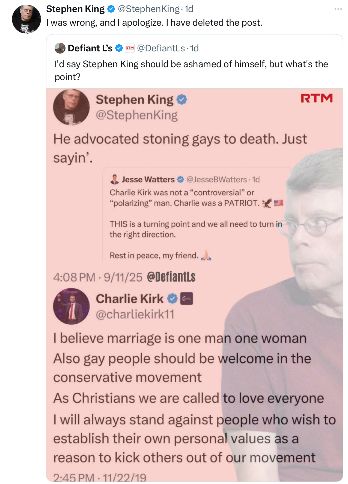Screen dimensions: 348x484
Task: Click the RTM affiliate badge beside Defiant L's
Action: 130,48
